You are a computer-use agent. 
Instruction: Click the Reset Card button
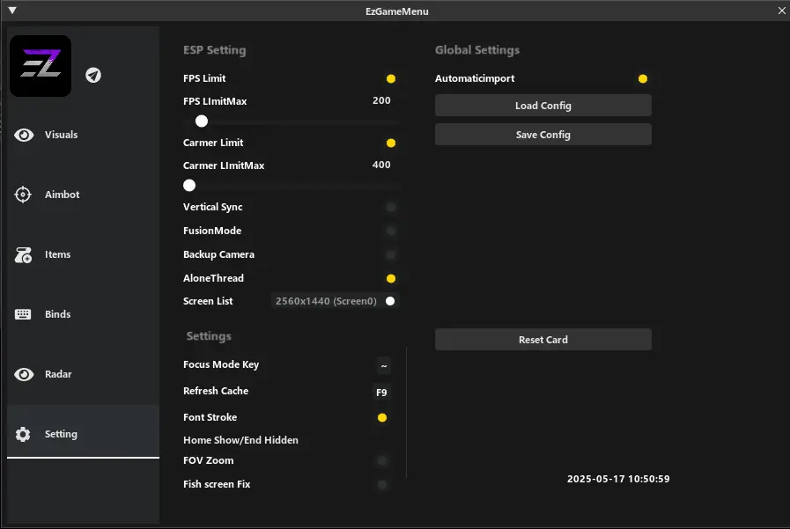(543, 340)
